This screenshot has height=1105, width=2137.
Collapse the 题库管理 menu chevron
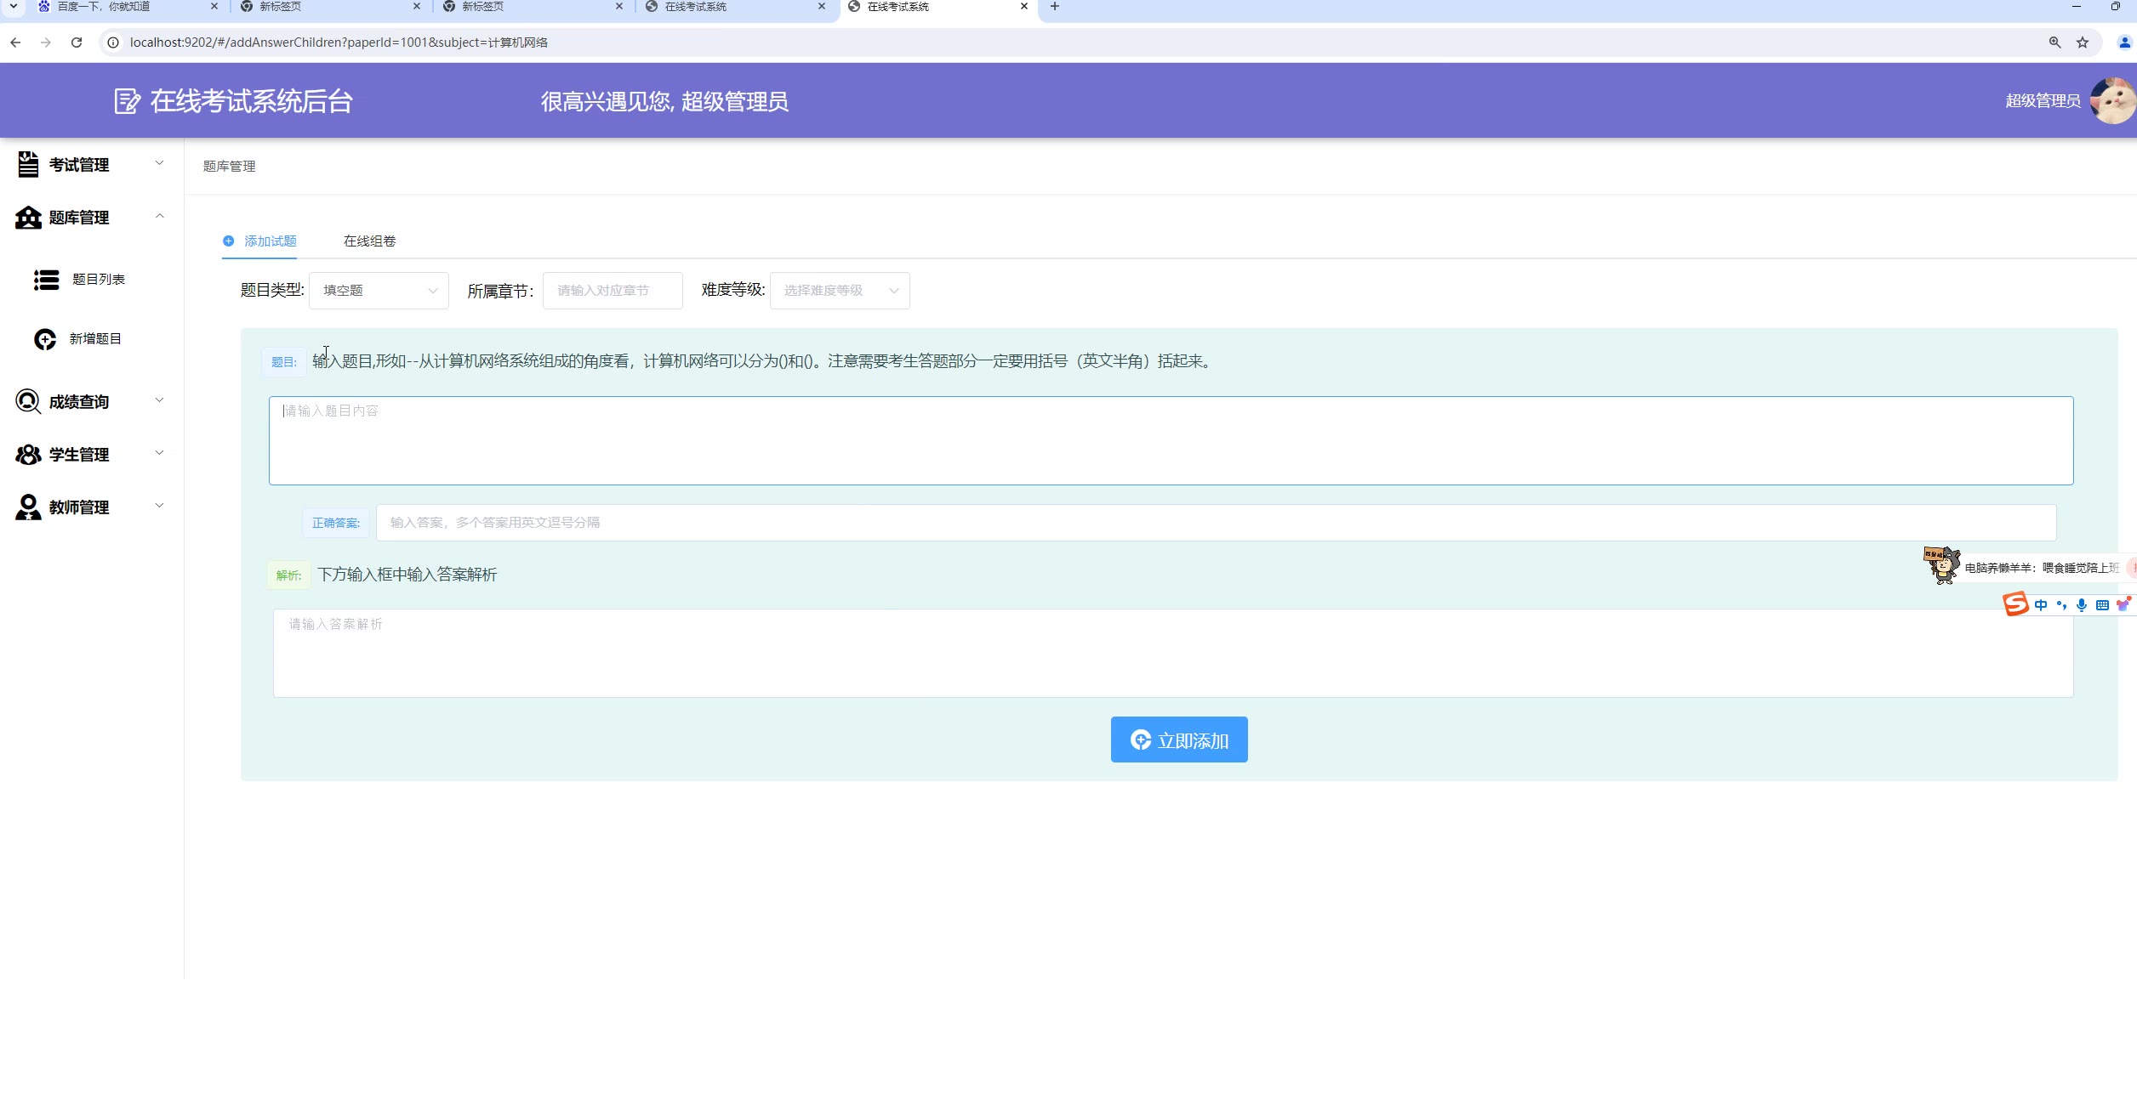tap(159, 216)
